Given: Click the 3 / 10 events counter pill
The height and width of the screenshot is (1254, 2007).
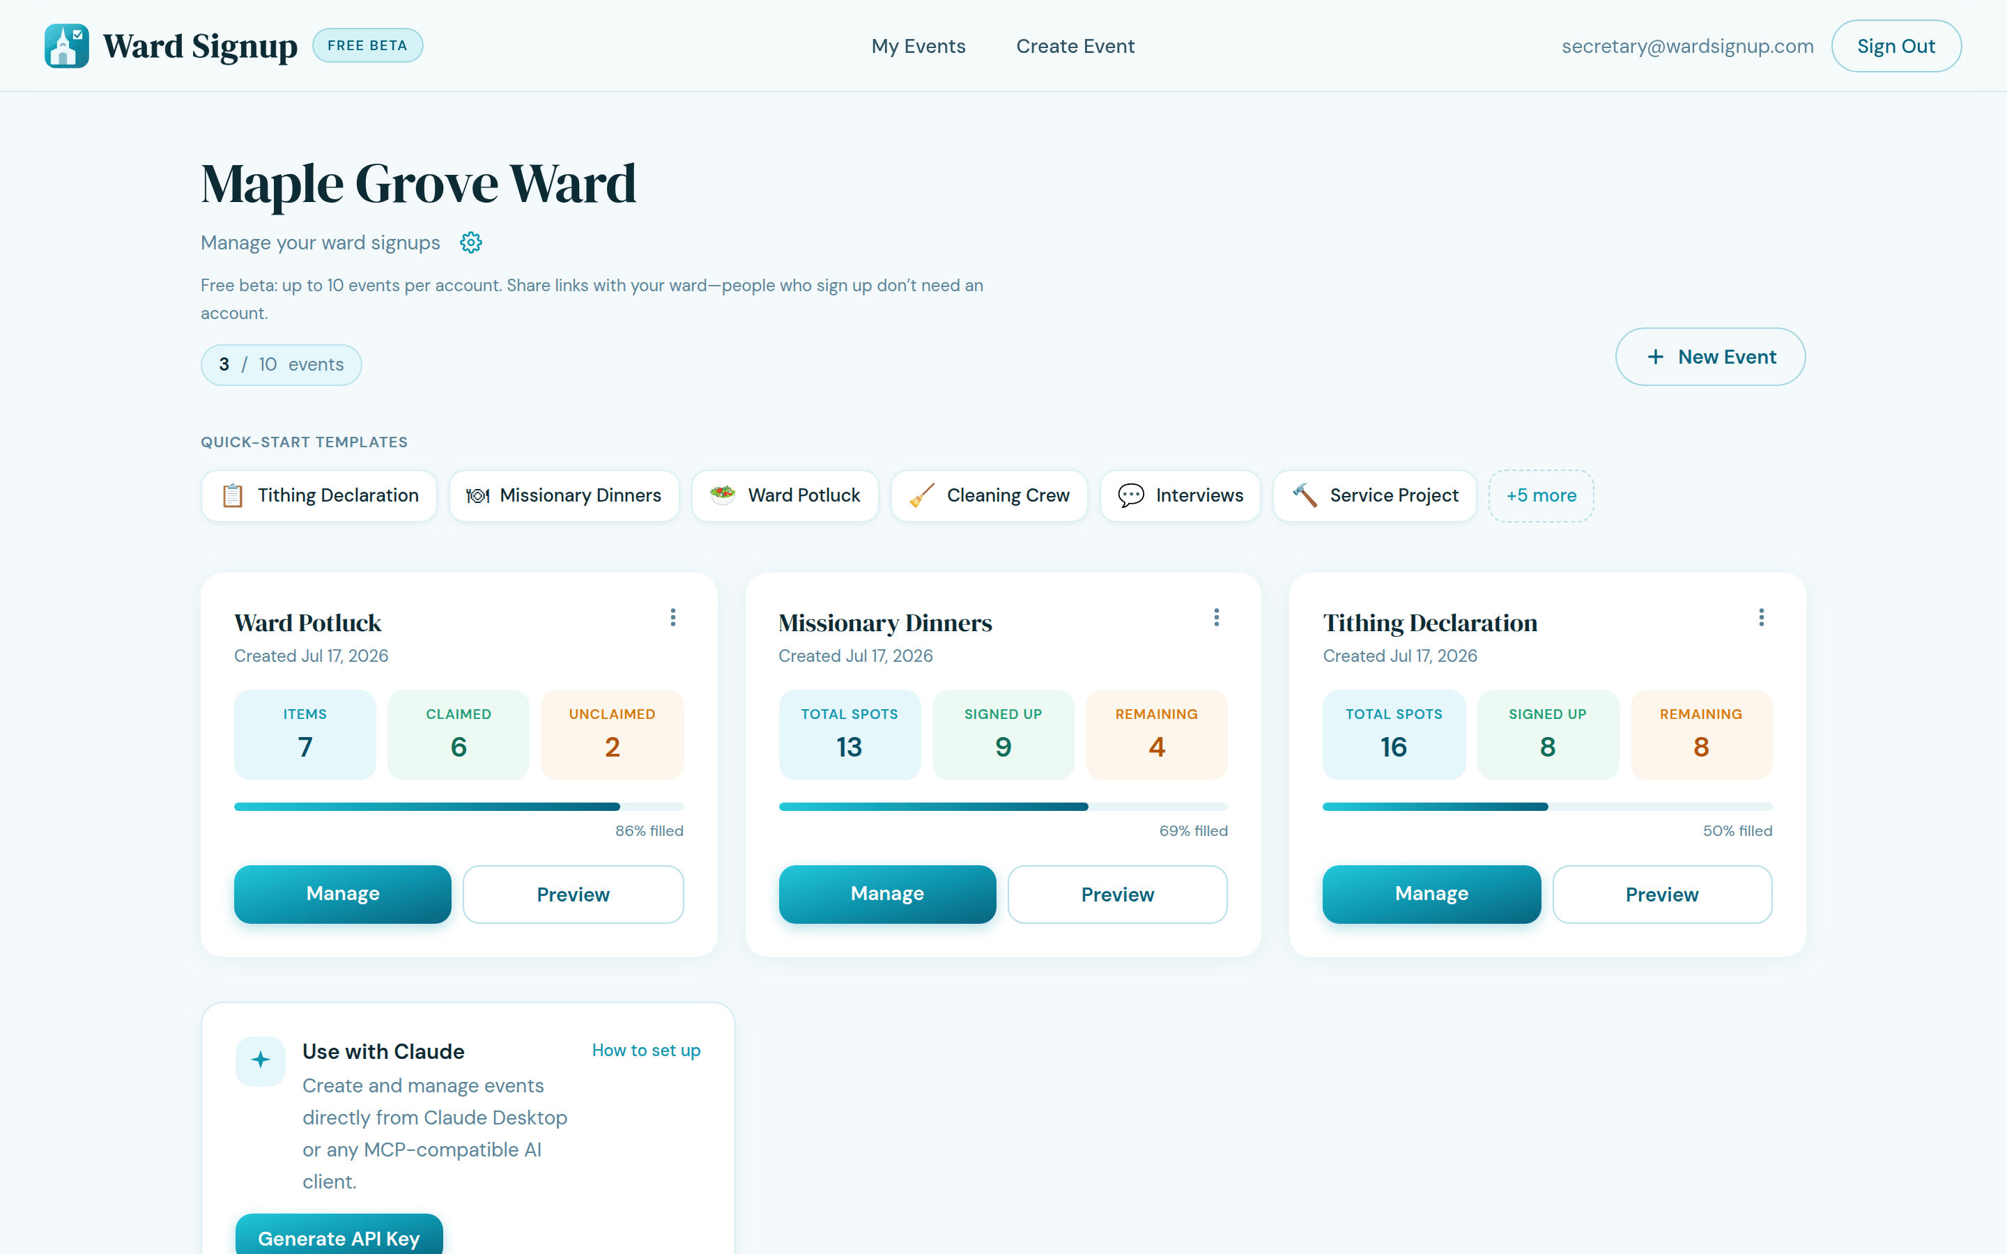Looking at the screenshot, I should 281,365.
